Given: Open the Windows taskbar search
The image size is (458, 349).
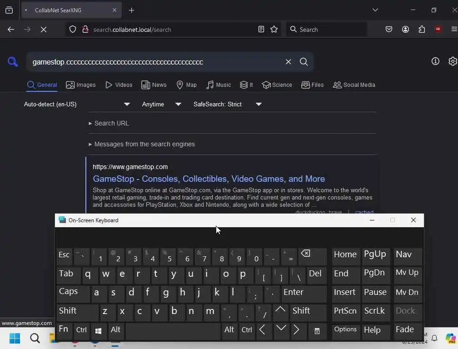Looking at the screenshot, I should coord(35,338).
